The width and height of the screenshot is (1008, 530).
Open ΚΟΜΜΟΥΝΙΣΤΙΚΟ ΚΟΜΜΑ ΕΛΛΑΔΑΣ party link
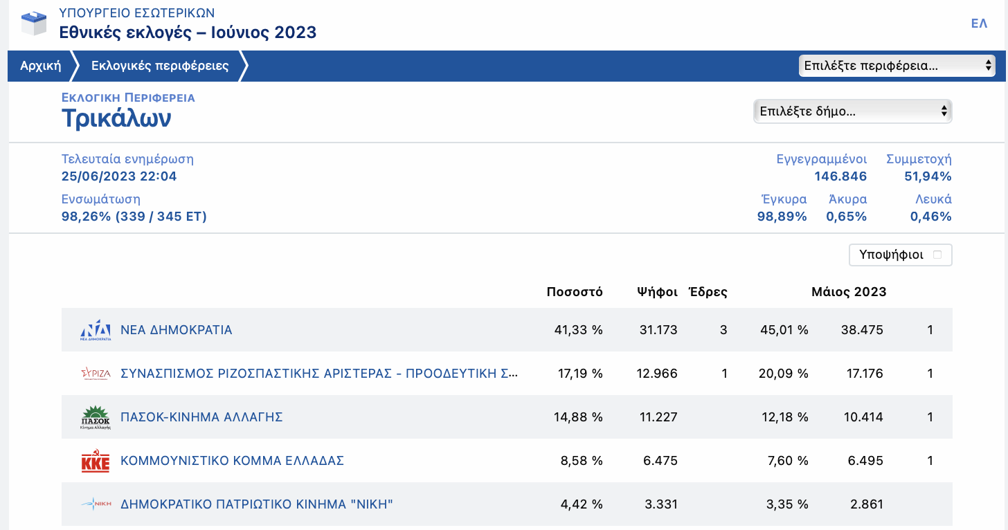click(x=232, y=461)
